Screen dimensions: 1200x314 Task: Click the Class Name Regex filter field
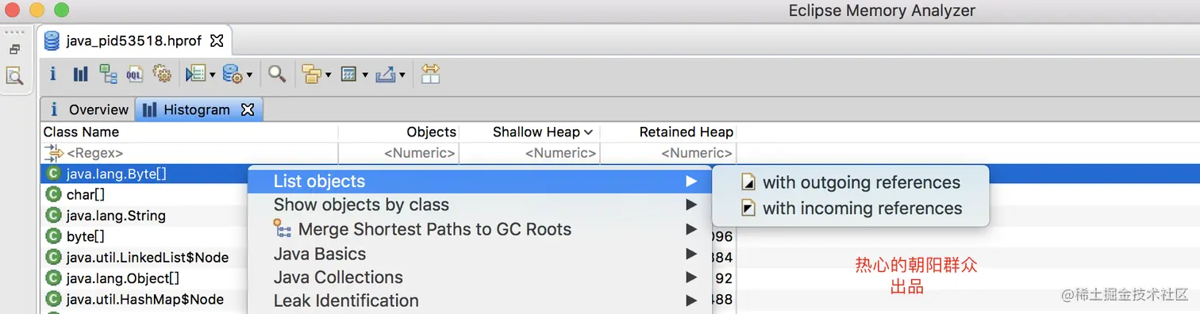click(190, 152)
